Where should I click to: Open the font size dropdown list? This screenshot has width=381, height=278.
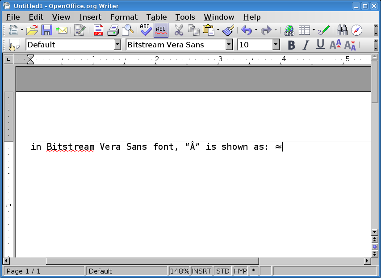point(276,45)
